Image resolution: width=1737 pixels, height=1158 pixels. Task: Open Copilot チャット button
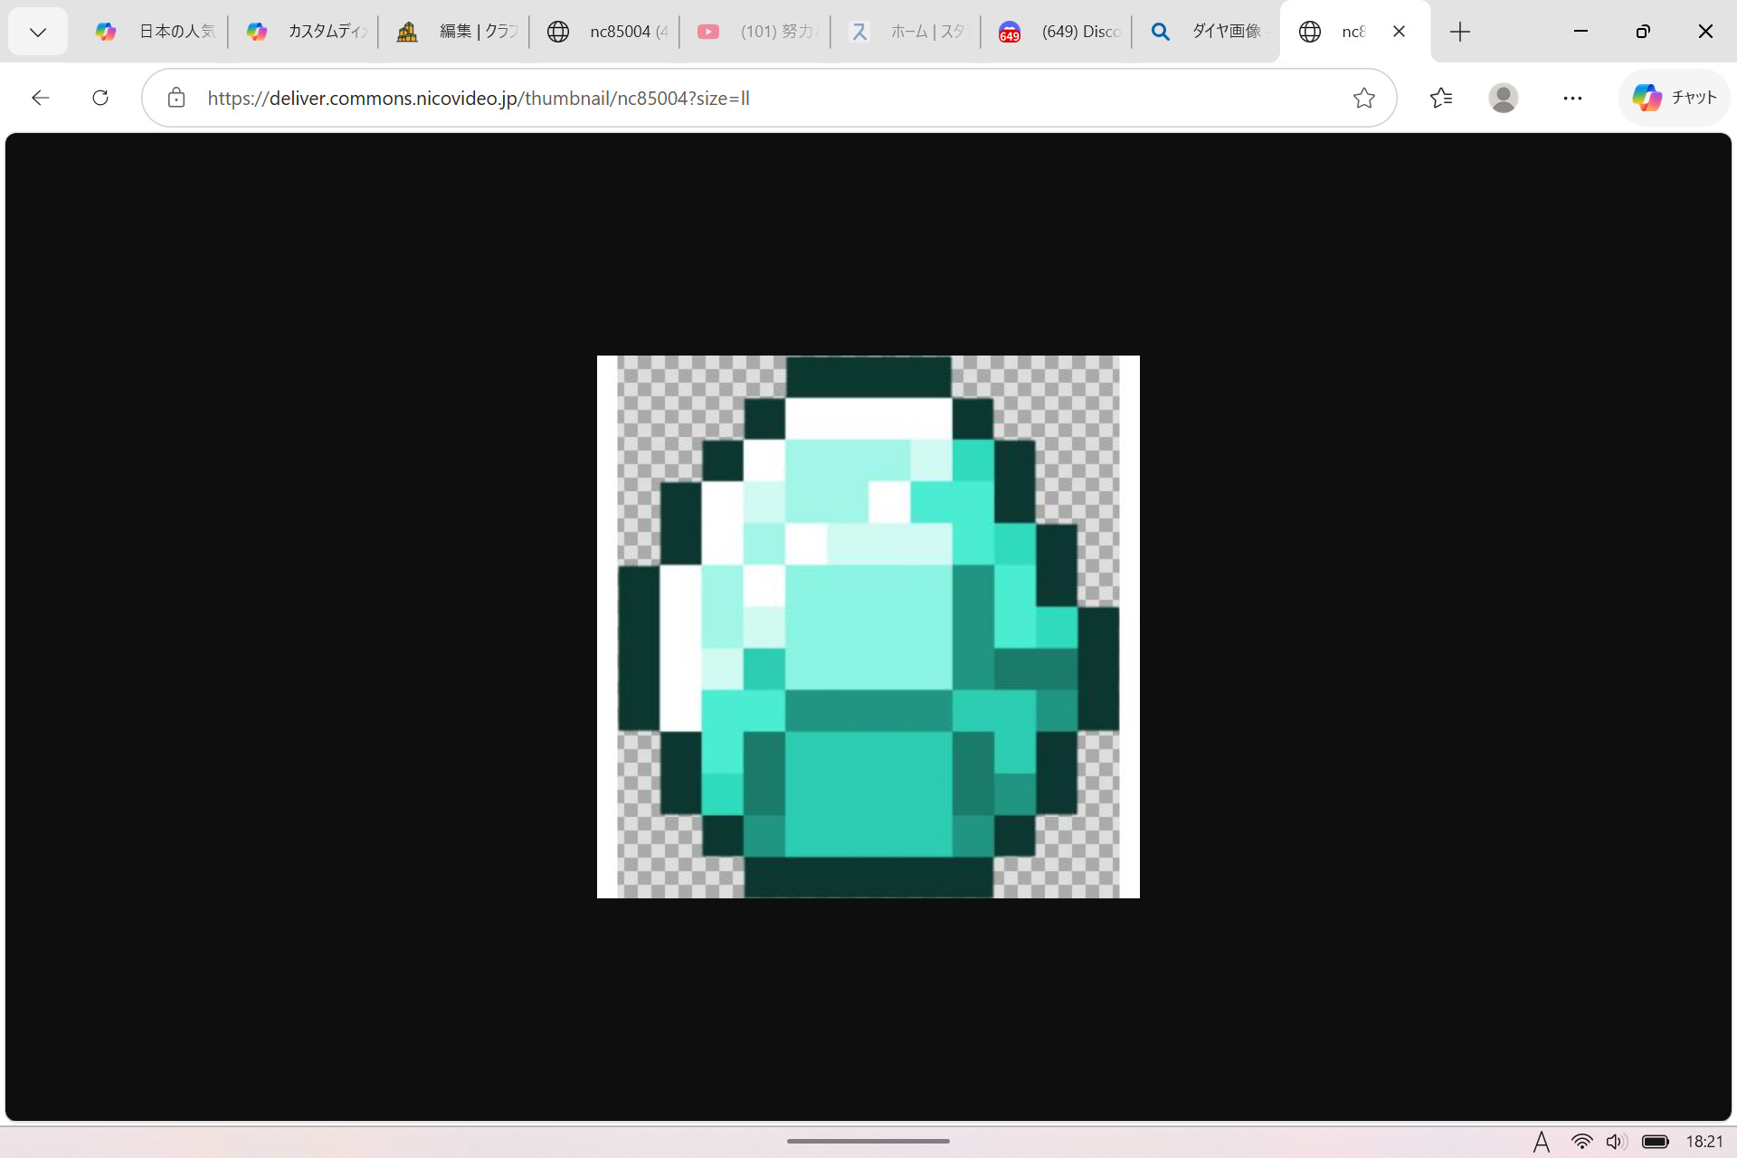[x=1674, y=98]
